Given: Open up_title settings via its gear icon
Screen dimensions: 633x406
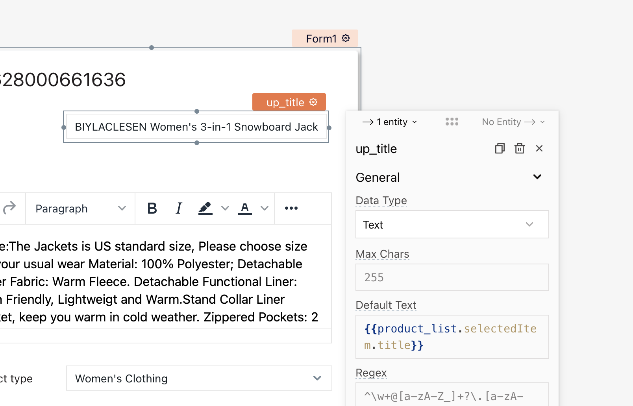Looking at the screenshot, I should click(x=313, y=102).
